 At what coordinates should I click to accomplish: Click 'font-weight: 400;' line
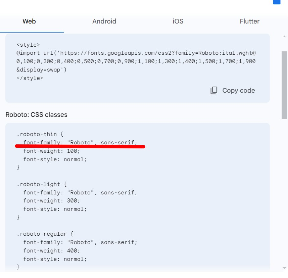pos(52,250)
